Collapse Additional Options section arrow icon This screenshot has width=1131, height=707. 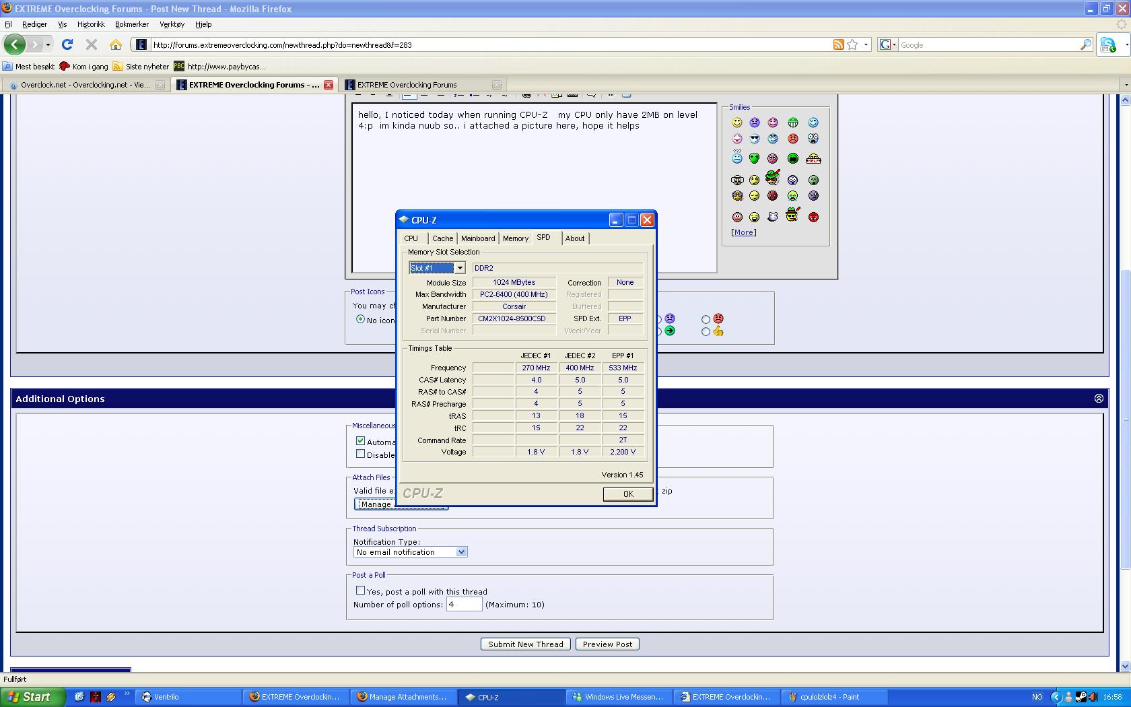pos(1099,399)
